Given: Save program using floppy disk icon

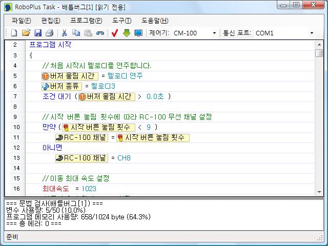Looking at the screenshot, I should (x=37, y=33).
